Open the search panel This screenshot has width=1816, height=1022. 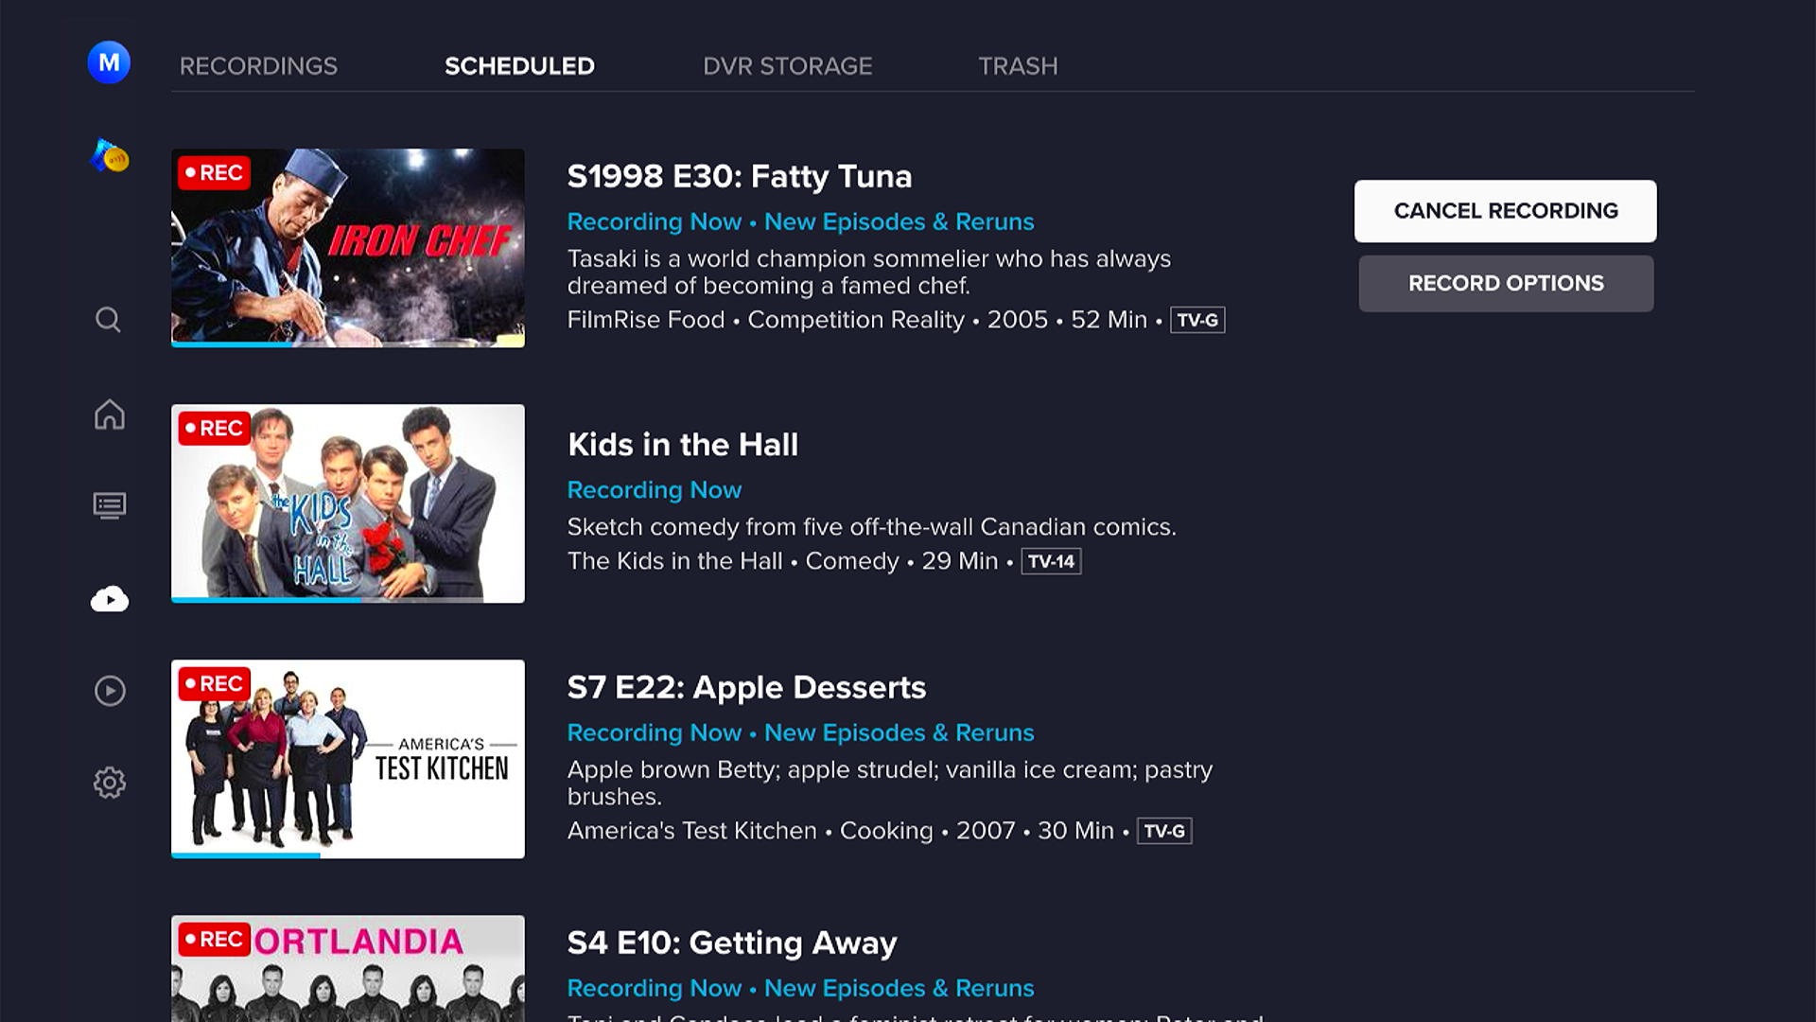pos(109,319)
